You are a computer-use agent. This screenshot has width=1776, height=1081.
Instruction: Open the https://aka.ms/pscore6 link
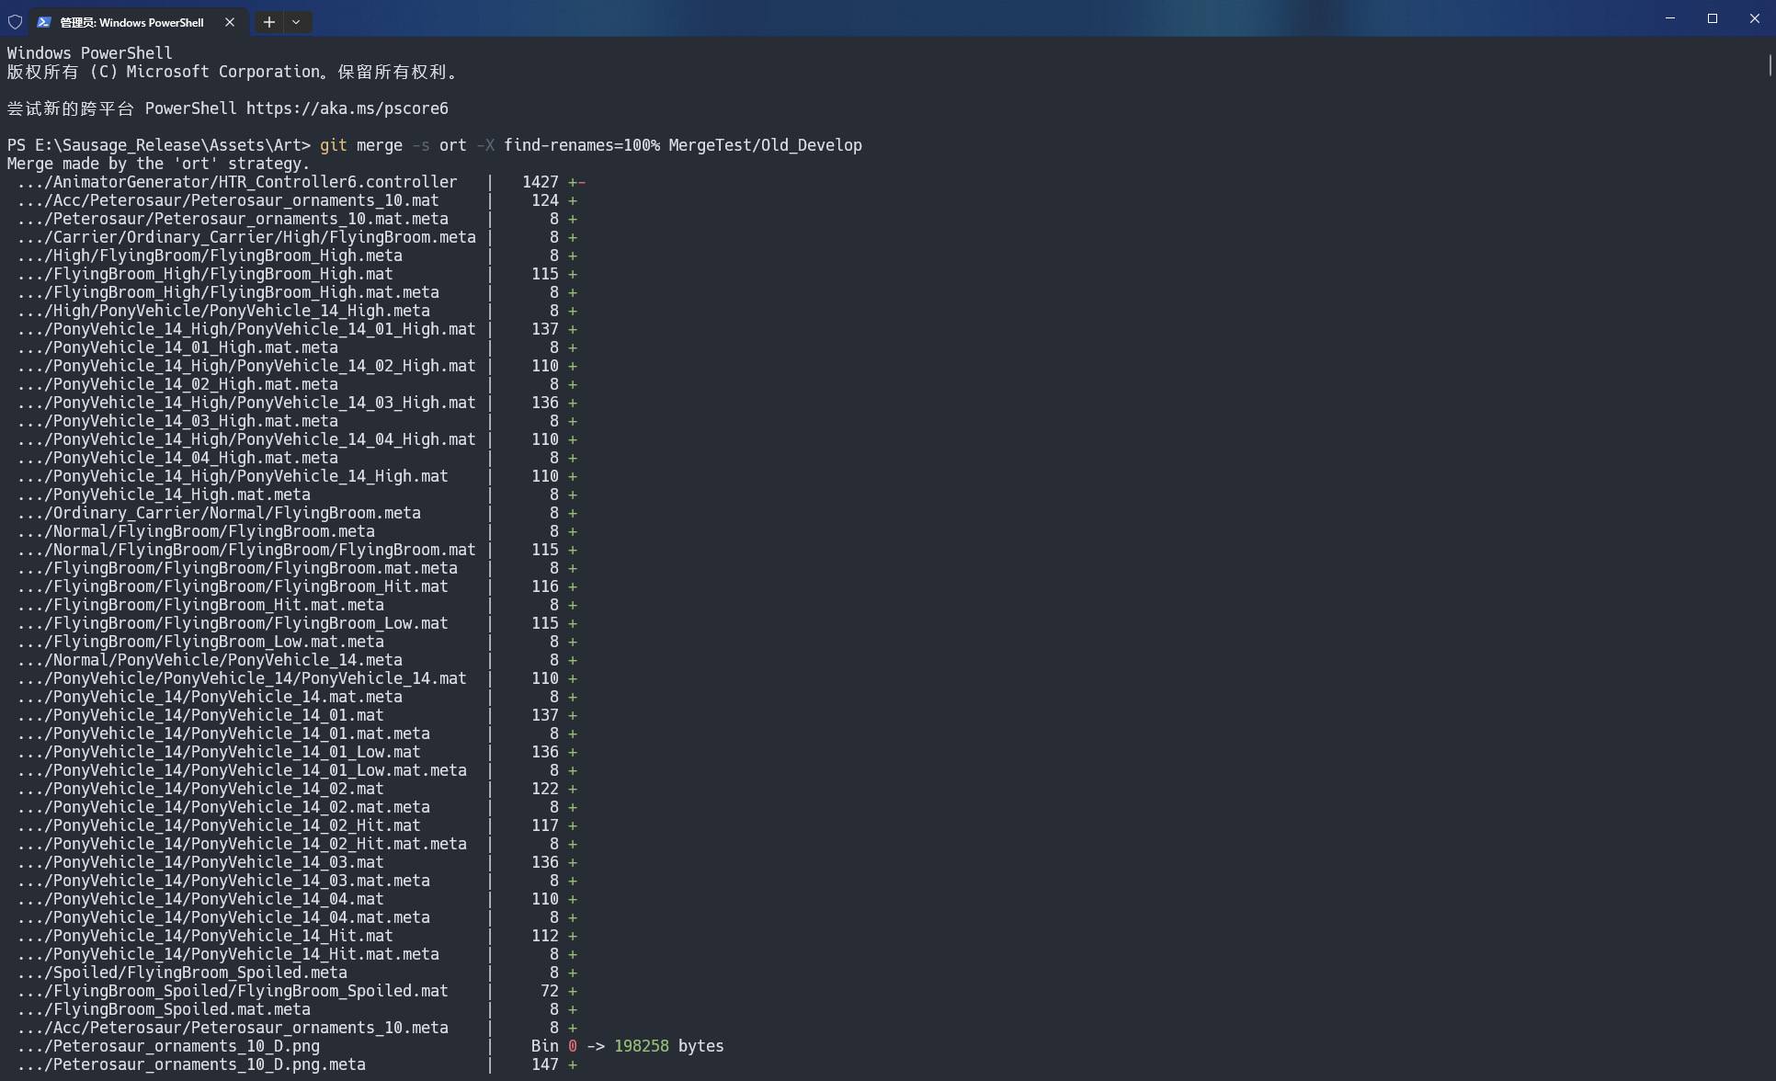click(x=347, y=108)
